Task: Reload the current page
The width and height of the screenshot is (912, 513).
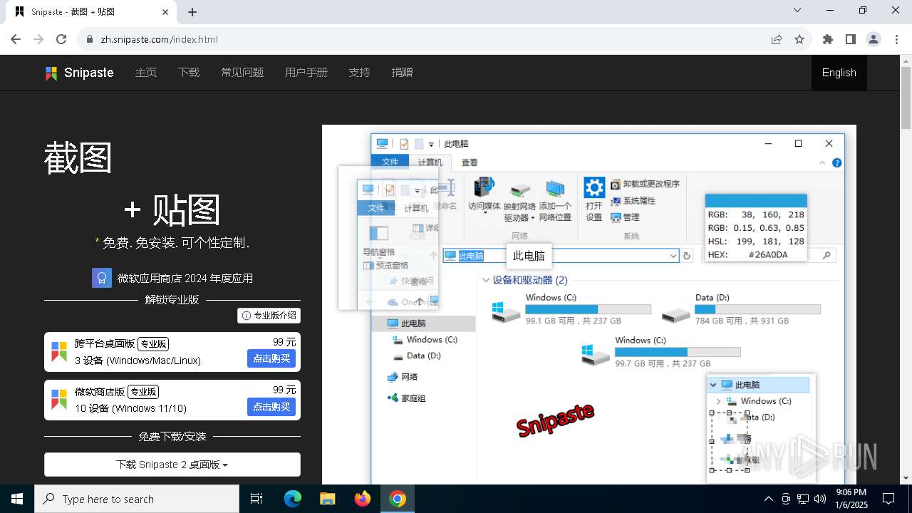Action: (61, 39)
